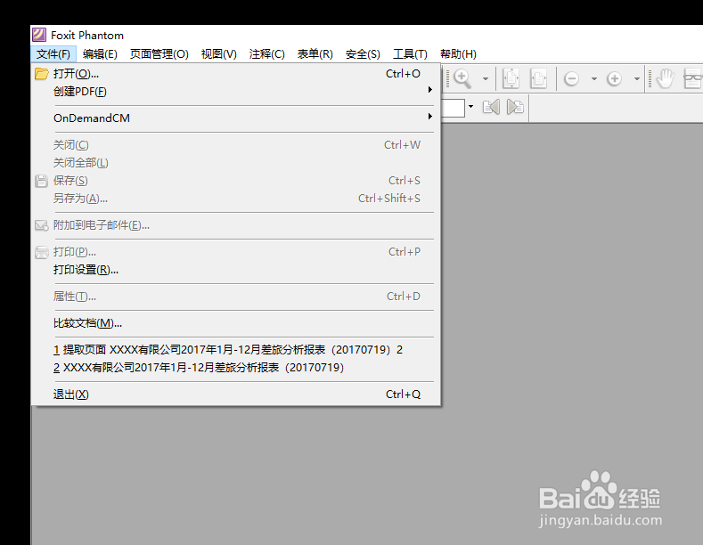Open dropdown arrow beside zoom in

pos(637,79)
